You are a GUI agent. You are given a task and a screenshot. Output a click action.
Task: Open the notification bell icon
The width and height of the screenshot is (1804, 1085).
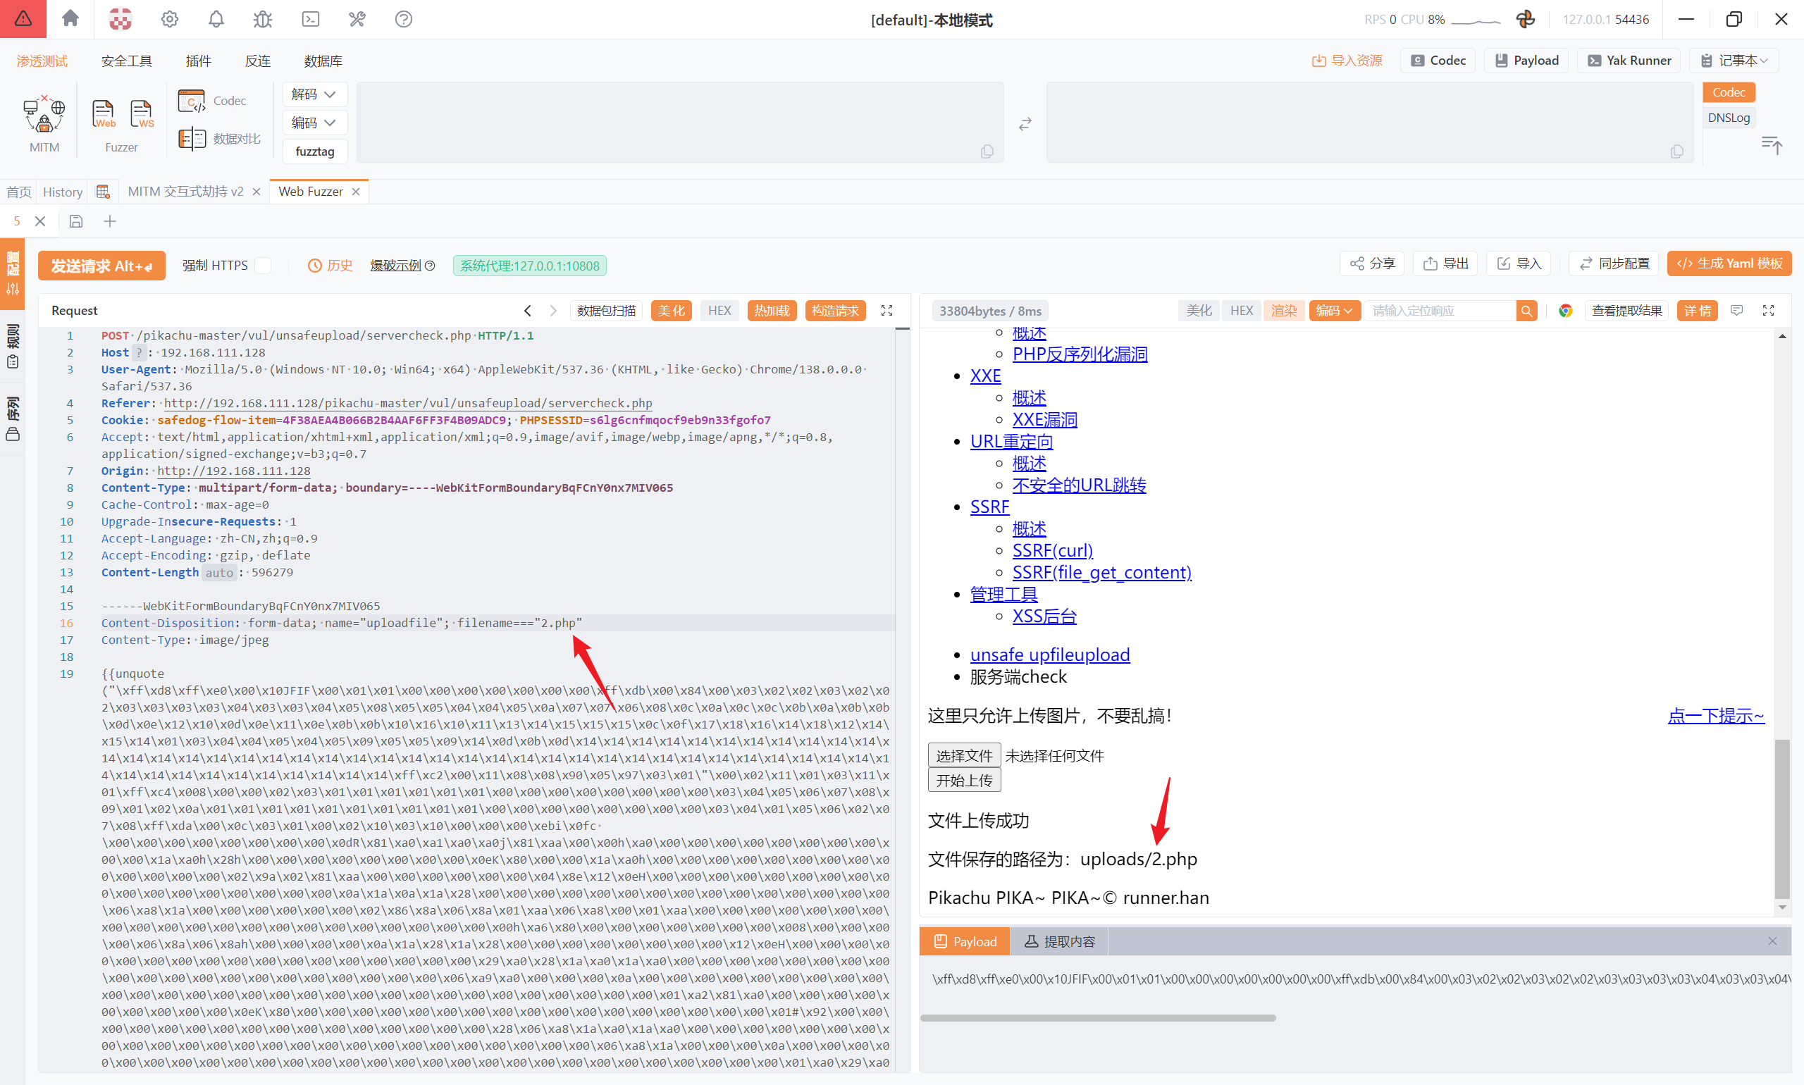point(216,19)
